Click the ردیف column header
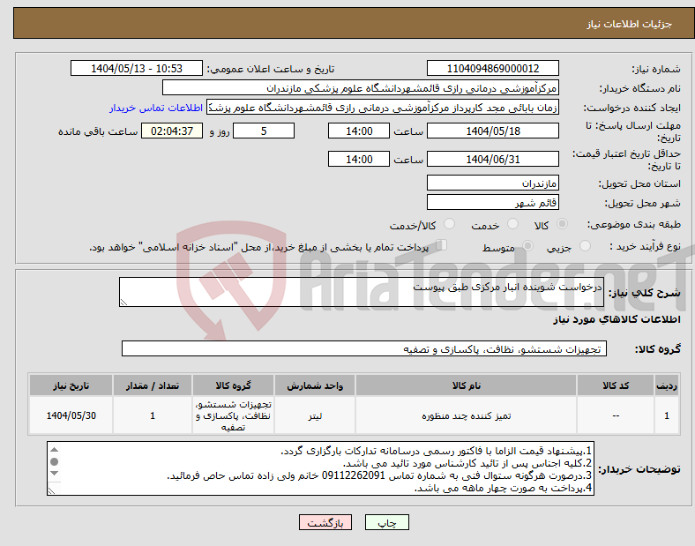This screenshot has width=695, height=546. (667, 385)
